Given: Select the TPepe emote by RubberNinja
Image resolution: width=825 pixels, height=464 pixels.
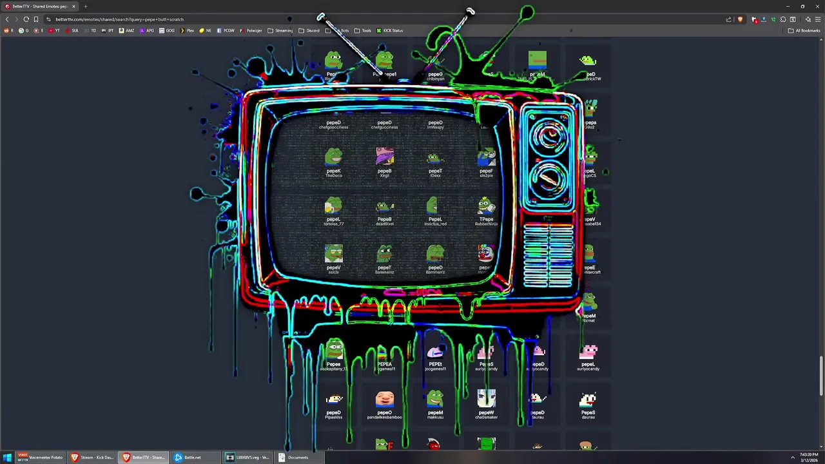Looking at the screenshot, I should 486,211.
